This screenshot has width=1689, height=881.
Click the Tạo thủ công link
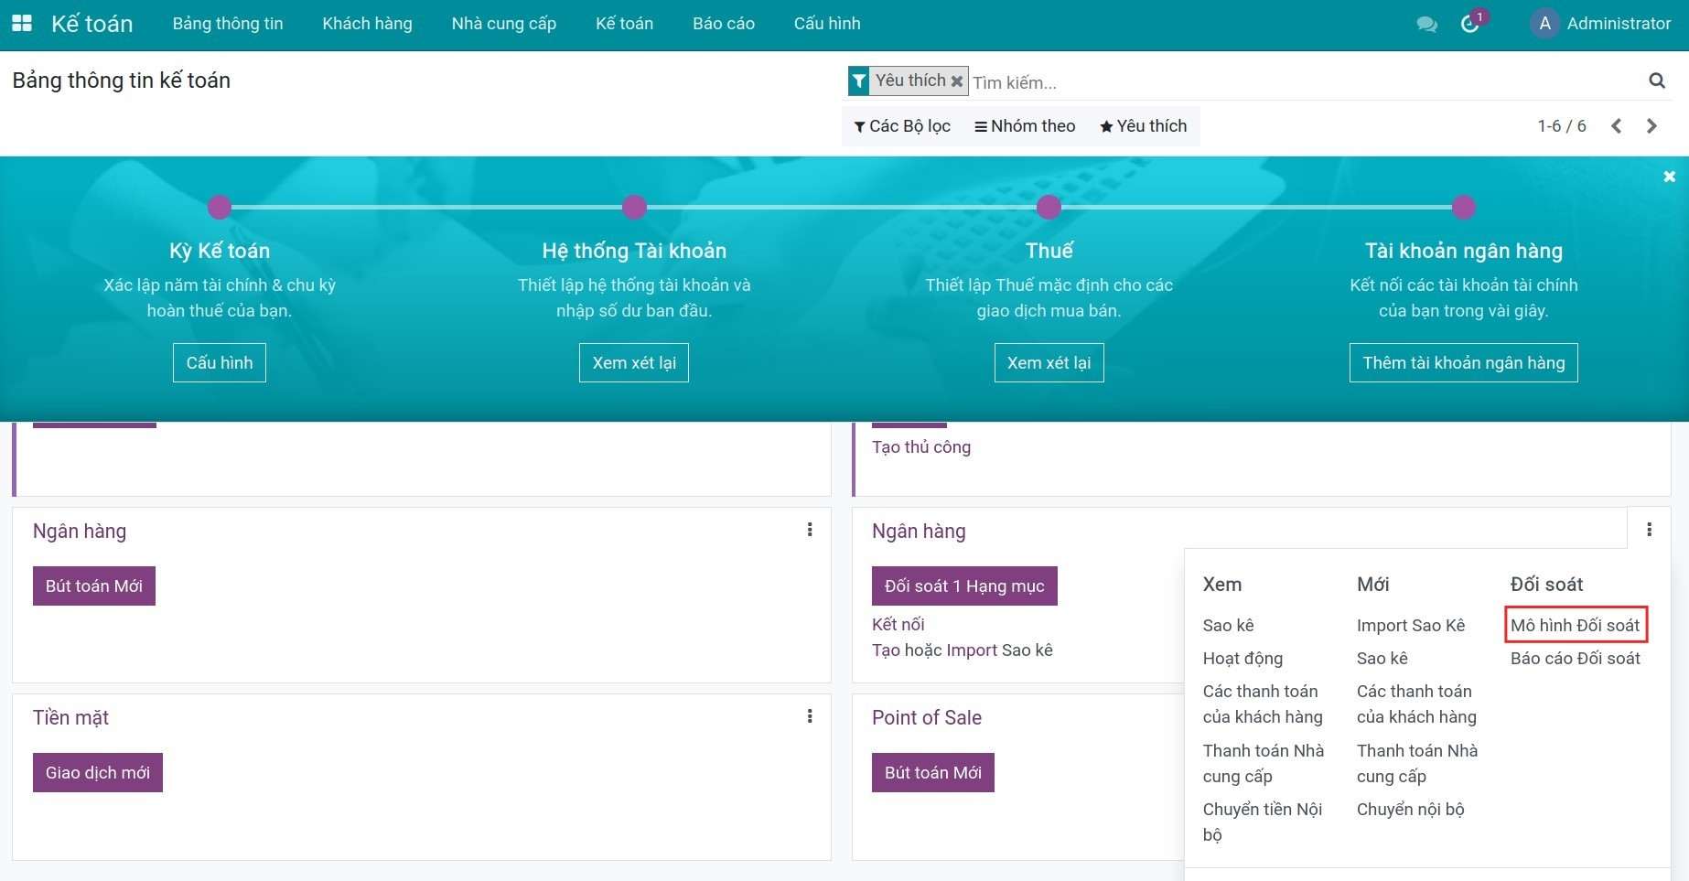921,447
